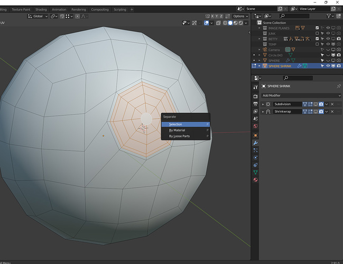Switch to solid viewport shading mode
This screenshot has width=343, height=264.
pos(230,23)
